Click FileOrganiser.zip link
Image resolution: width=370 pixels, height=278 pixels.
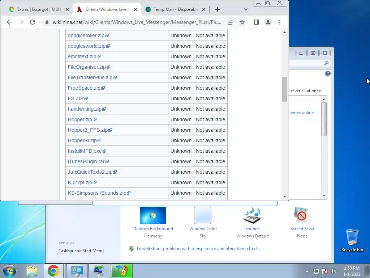click(x=89, y=67)
